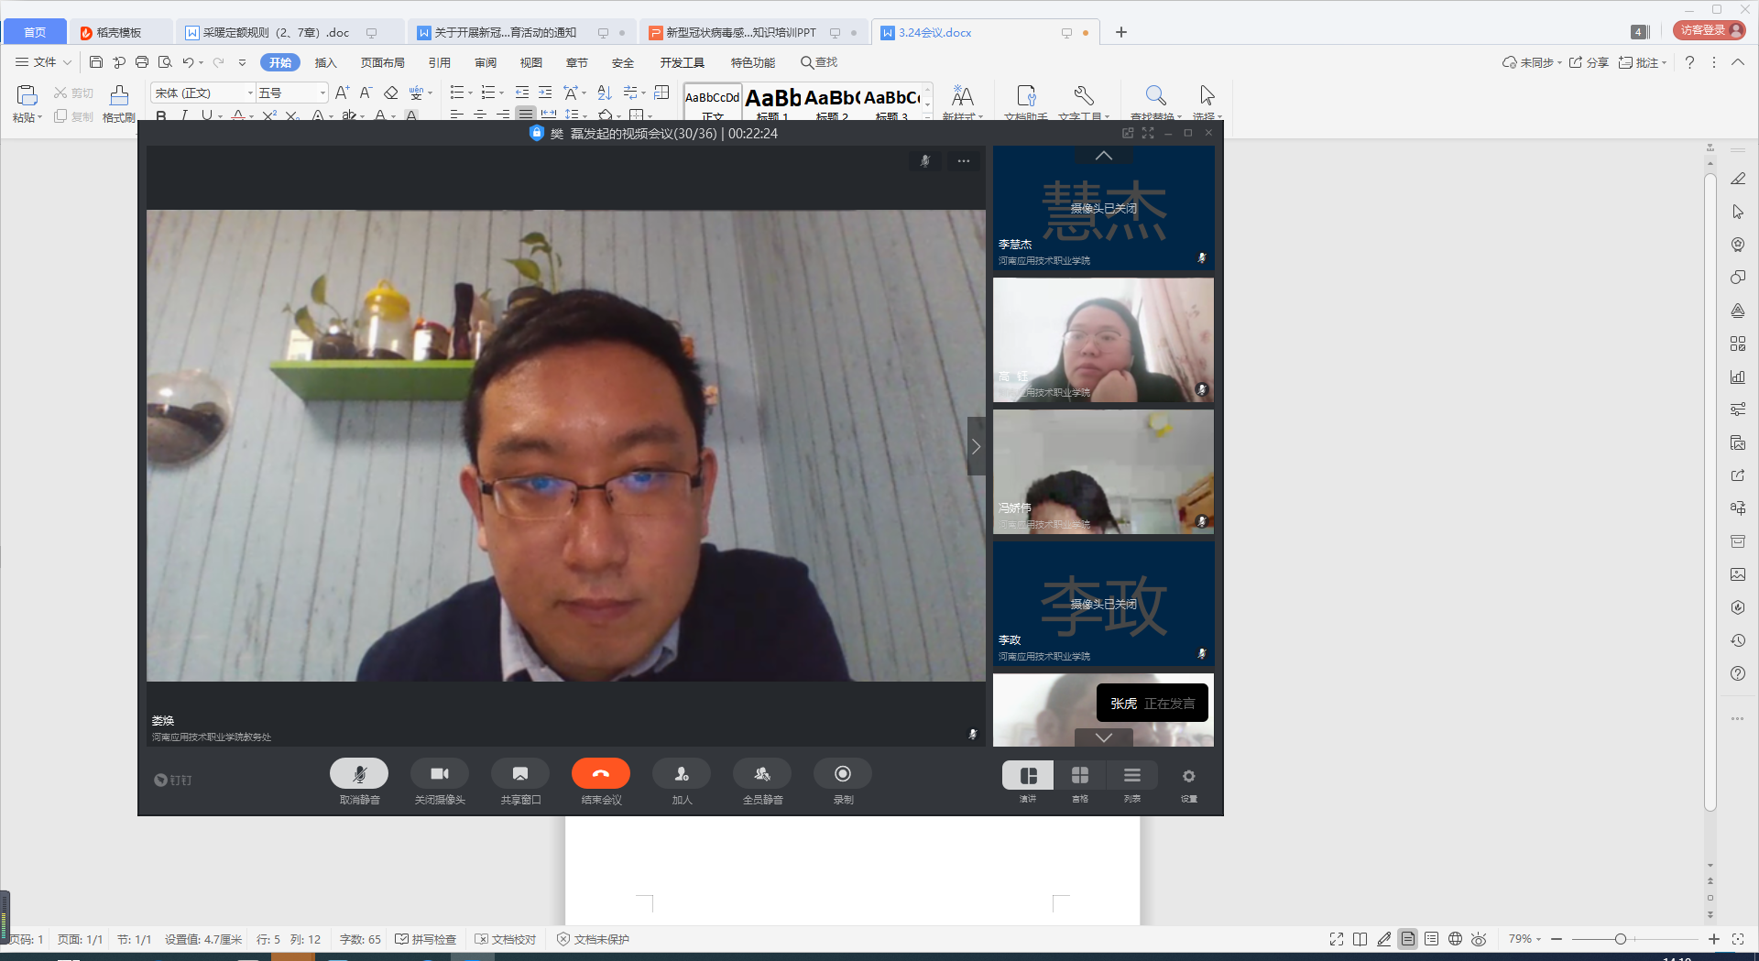Image resolution: width=1759 pixels, height=961 pixels.
Task: Click the 访客登录 login button
Action: point(1708,31)
